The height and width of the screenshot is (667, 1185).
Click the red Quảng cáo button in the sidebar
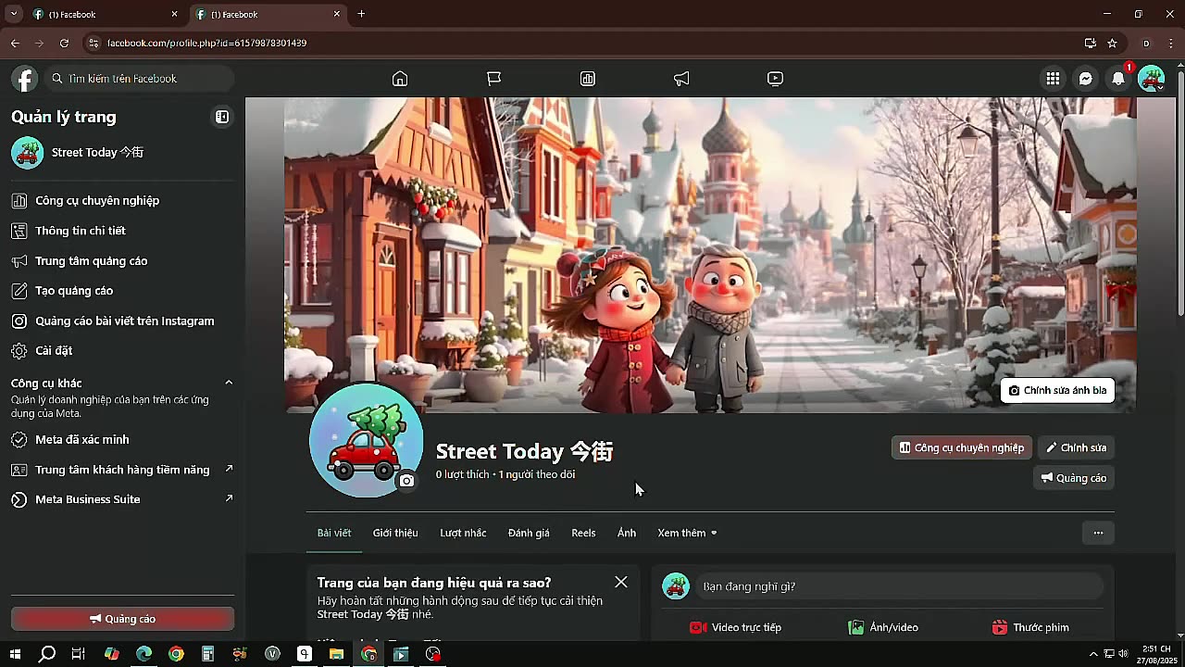coord(122,619)
